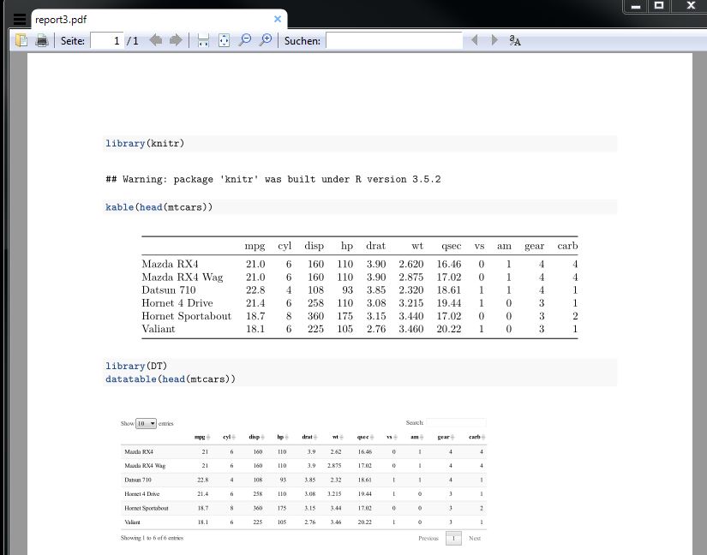Image resolution: width=707 pixels, height=555 pixels.
Task: Click the knitr version warning text
Action: [x=273, y=179]
